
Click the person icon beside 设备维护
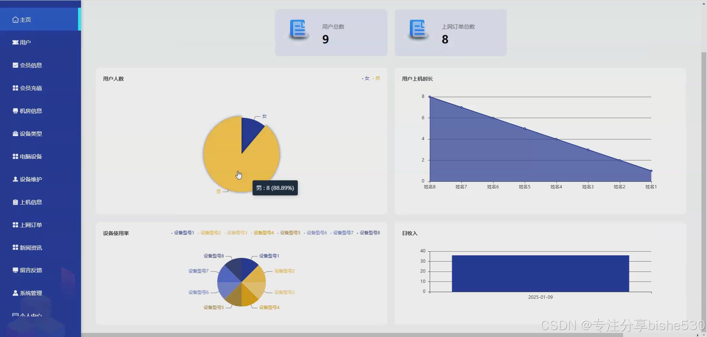click(x=15, y=179)
